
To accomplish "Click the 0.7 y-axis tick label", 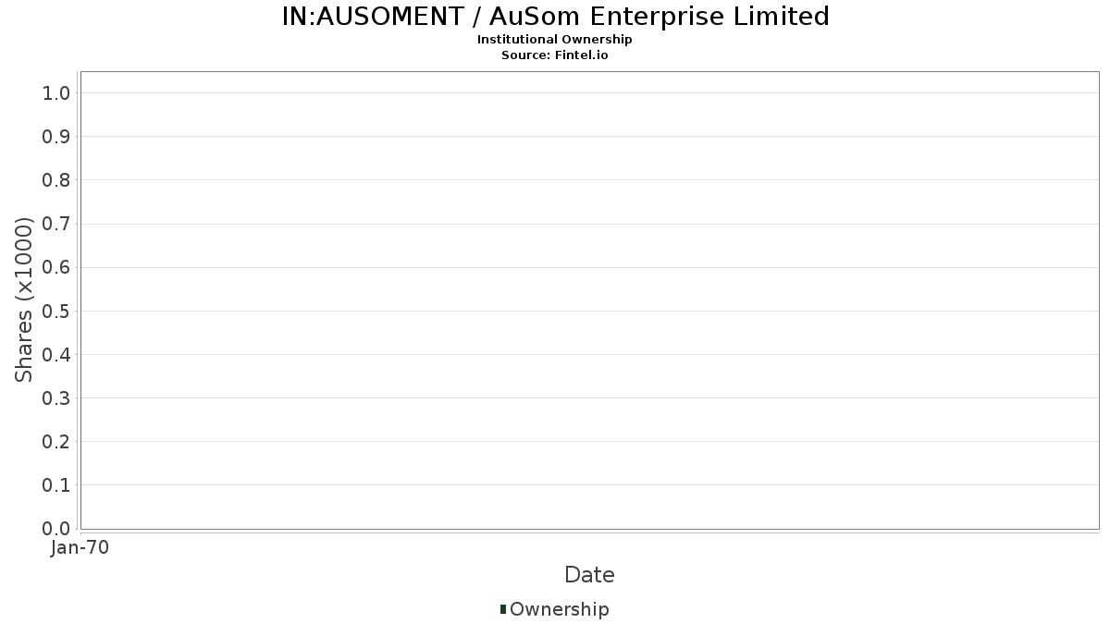I will point(56,224).
